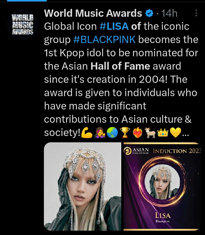The height and width of the screenshot is (235, 205).
Task: Open World Music Awards profile avatar
Action: [23, 25]
